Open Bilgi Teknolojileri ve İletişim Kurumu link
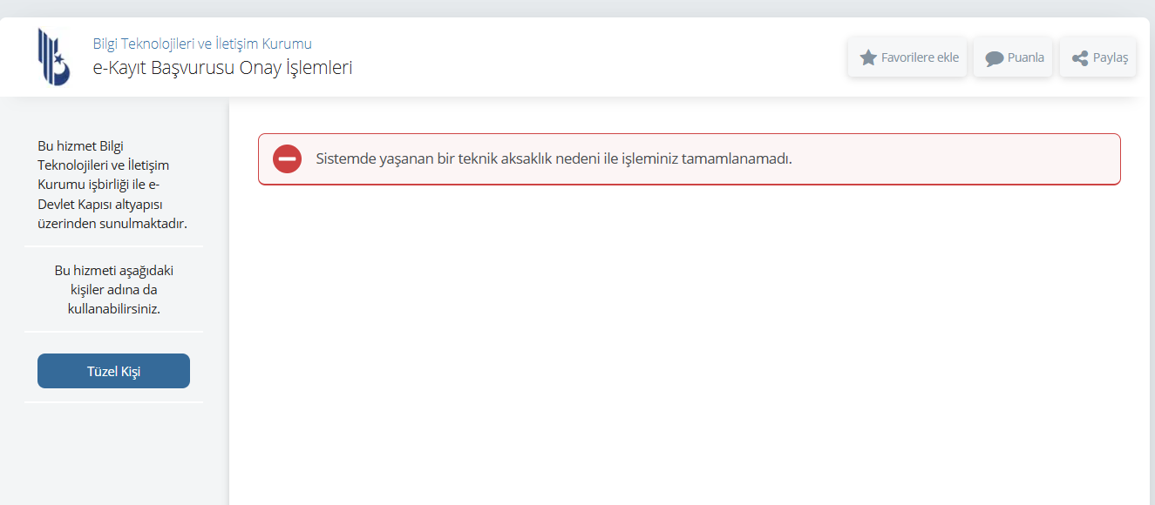Screen dimensions: 1155x505 pos(202,44)
